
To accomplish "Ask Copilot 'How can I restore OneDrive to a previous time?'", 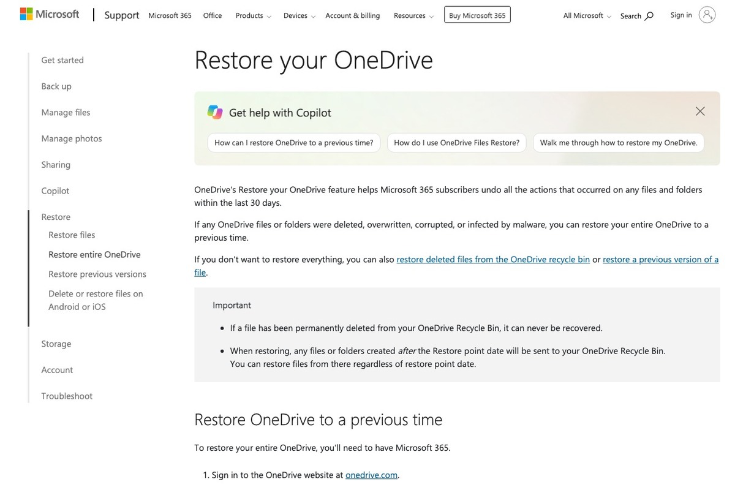I will 294,143.
